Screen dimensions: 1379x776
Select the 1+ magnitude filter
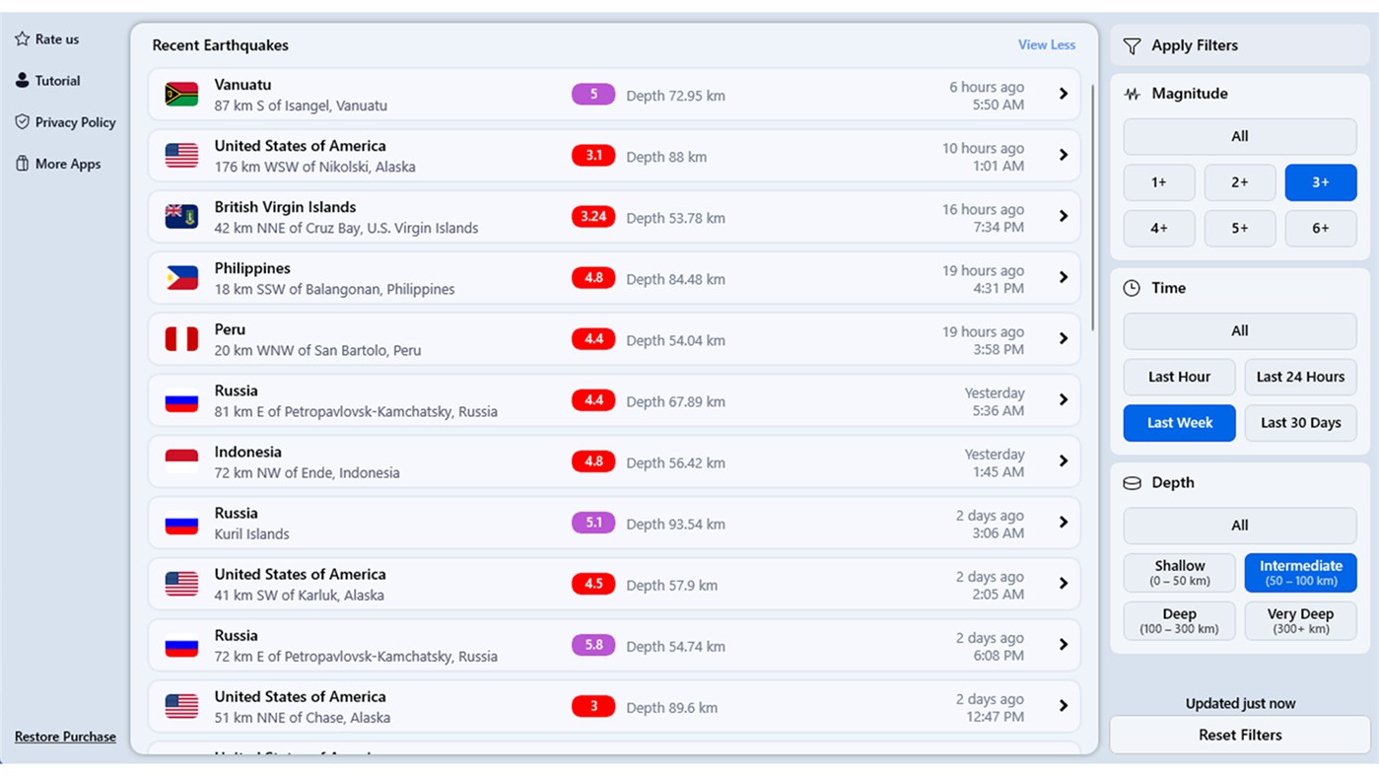point(1159,182)
